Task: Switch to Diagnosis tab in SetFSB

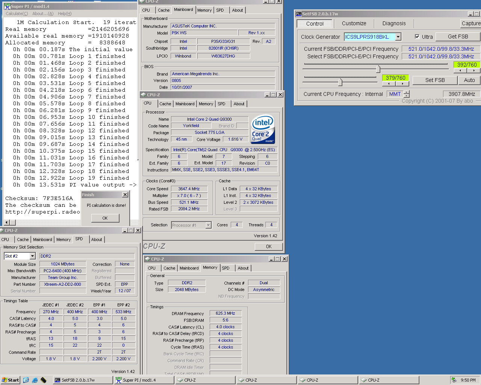Action: (x=394, y=23)
